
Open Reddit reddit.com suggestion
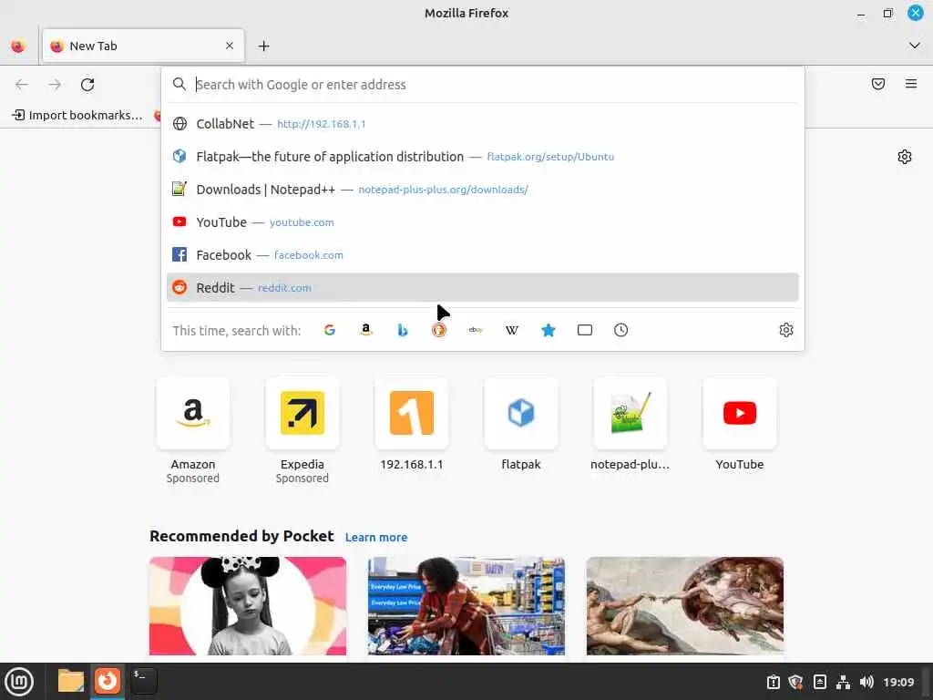483,287
